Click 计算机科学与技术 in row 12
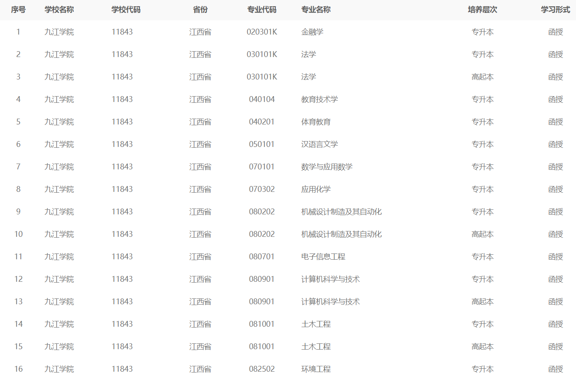 click(331, 279)
